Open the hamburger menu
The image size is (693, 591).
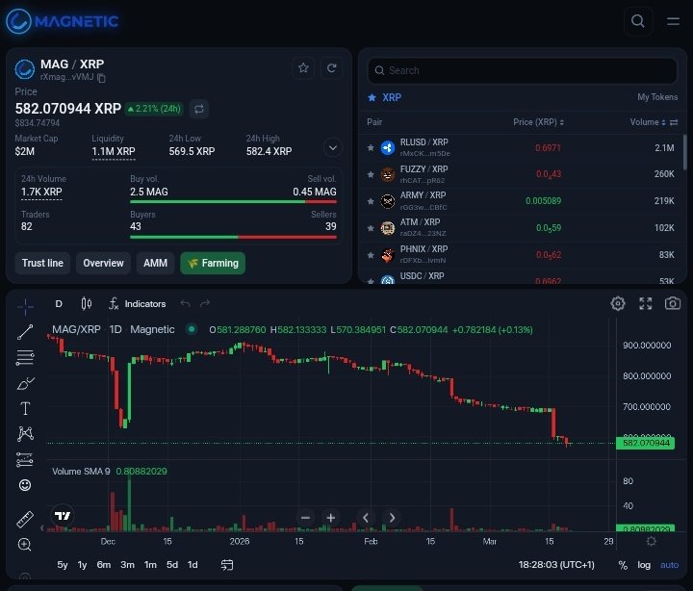(673, 21)
